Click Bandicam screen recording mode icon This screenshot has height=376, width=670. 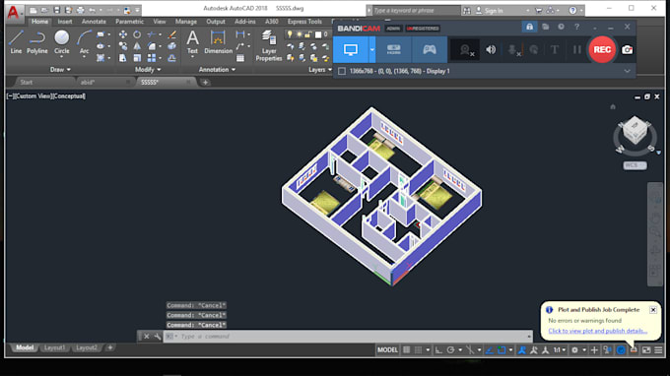[x=351, y=49]
